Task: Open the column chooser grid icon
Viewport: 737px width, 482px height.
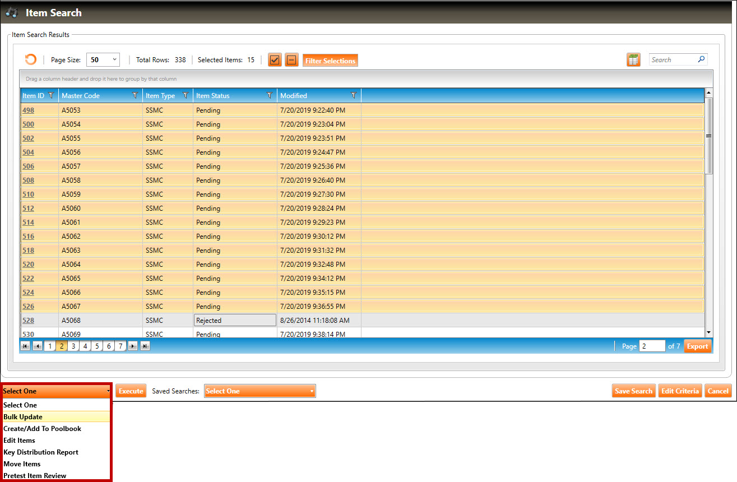Action: [633, 60]
